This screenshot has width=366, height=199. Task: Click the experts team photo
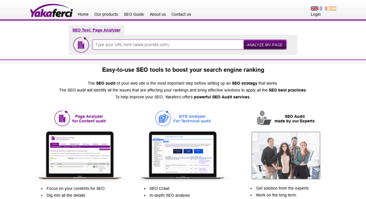click(x=286, y=155)
